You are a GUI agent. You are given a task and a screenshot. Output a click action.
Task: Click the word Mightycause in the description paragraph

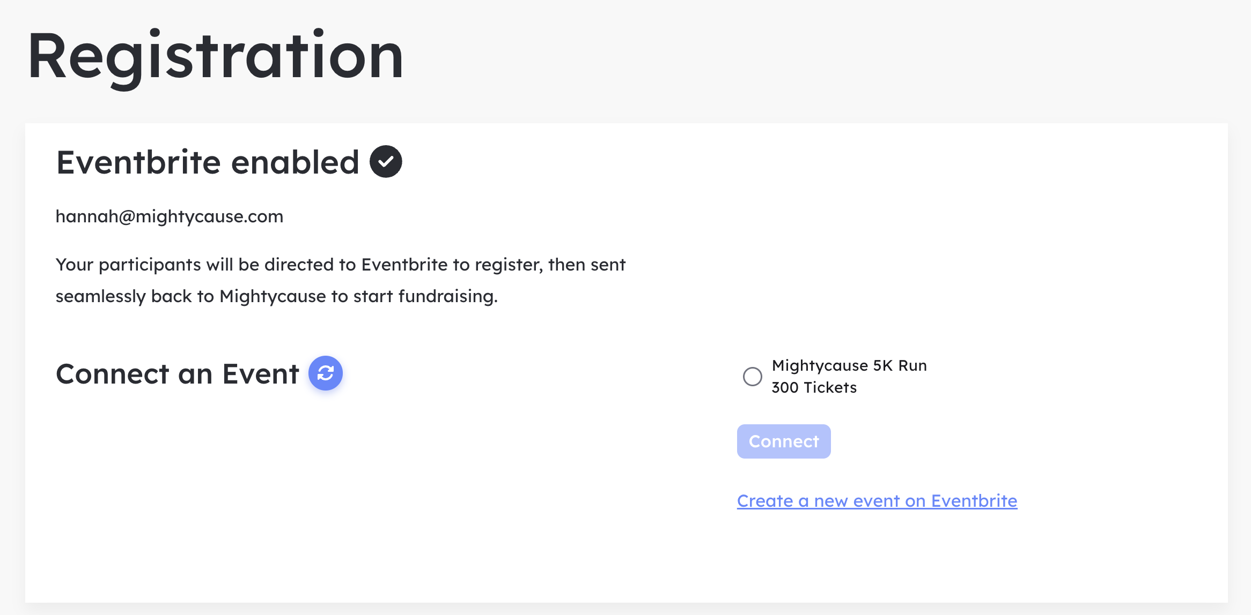click(273, 297)
